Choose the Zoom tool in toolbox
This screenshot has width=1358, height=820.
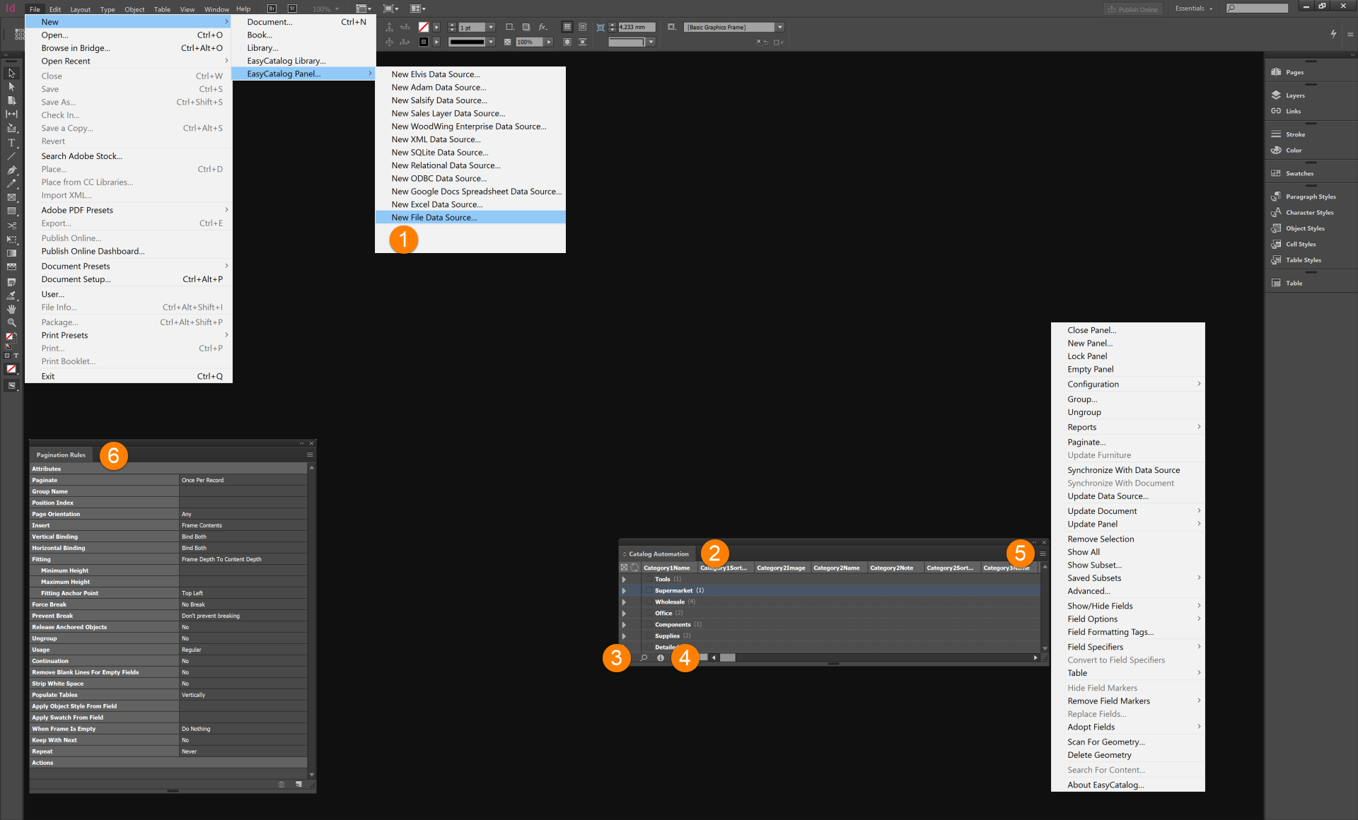[x=11, y=322]
